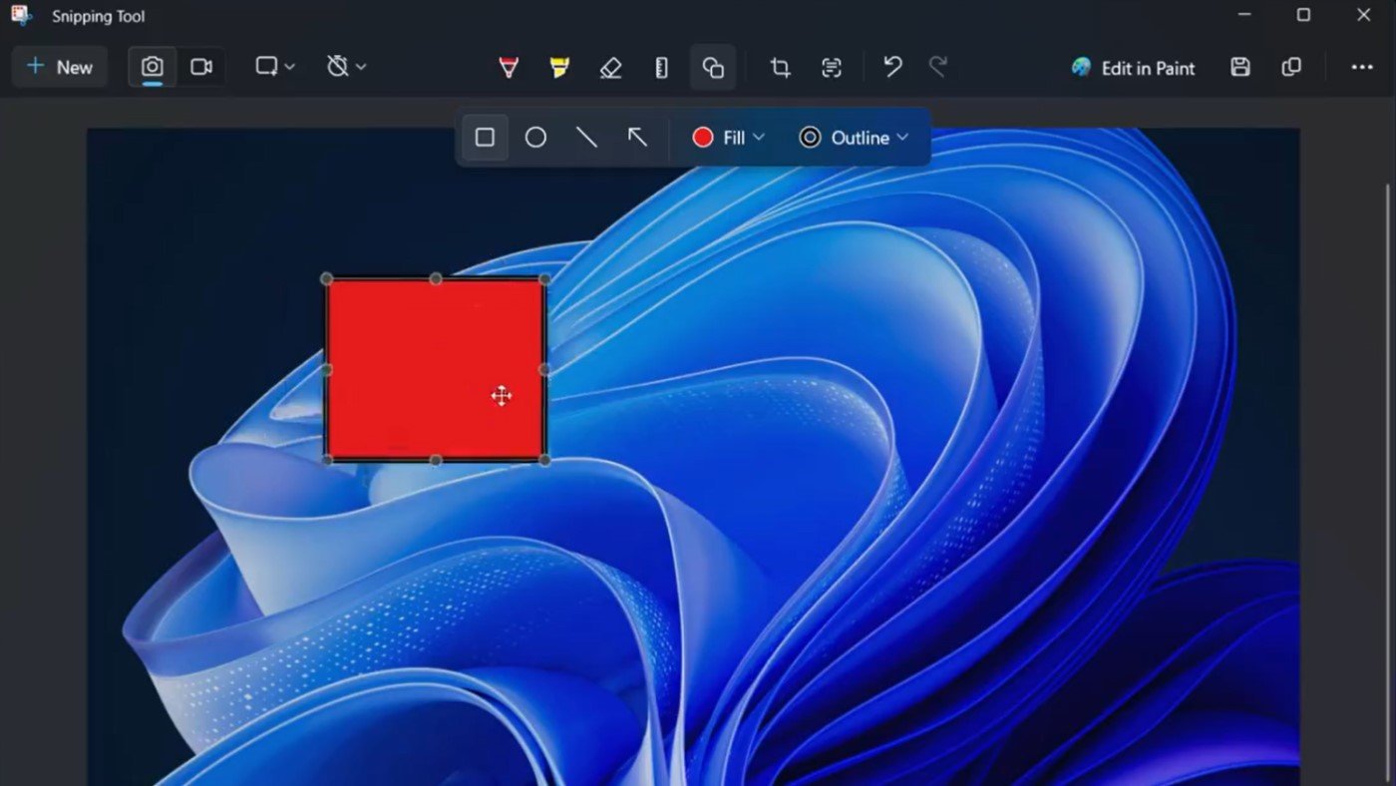The height and width of the screenshot is (786, 1396).
Task: Select the yellow highlighter tool
Action: pos(559,68)
